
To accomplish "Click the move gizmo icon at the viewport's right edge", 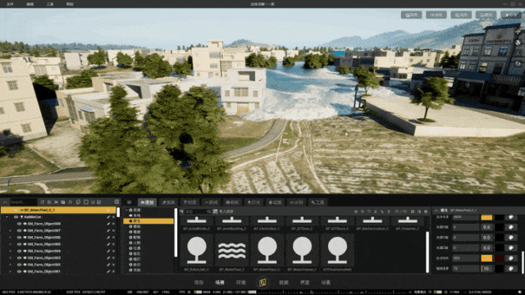I will 518,31.
